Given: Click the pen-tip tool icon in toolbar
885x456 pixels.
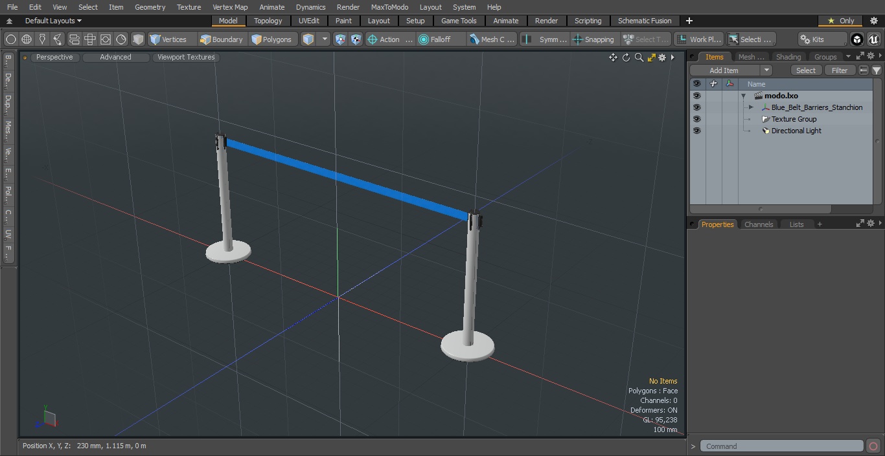Looking at the screenshot, I should [x=42, y=39].
